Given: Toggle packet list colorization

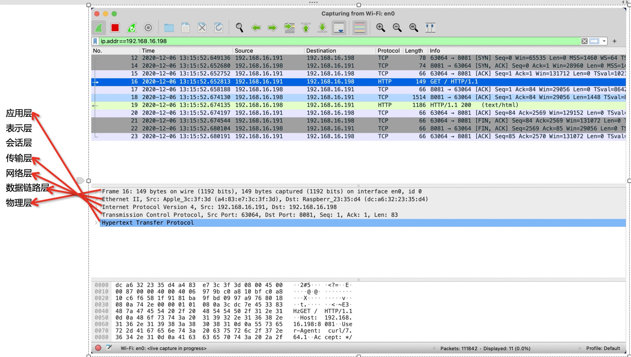Looking at the screenshot, I should (359, 28).
